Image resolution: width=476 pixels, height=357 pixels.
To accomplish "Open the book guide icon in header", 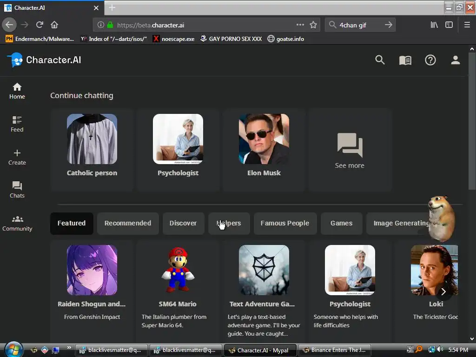I will pos(405,60).
